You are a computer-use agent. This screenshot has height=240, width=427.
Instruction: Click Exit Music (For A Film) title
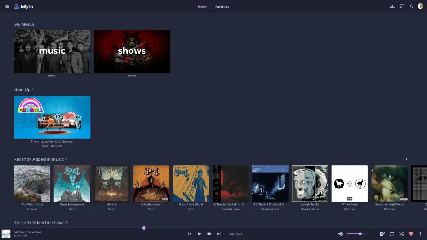(x=27, y=232)
